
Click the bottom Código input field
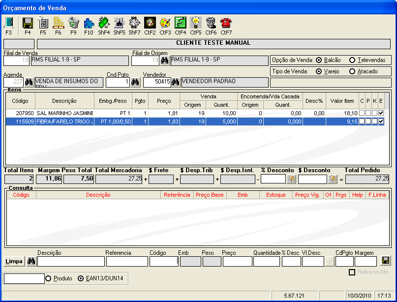click(164, 262)
